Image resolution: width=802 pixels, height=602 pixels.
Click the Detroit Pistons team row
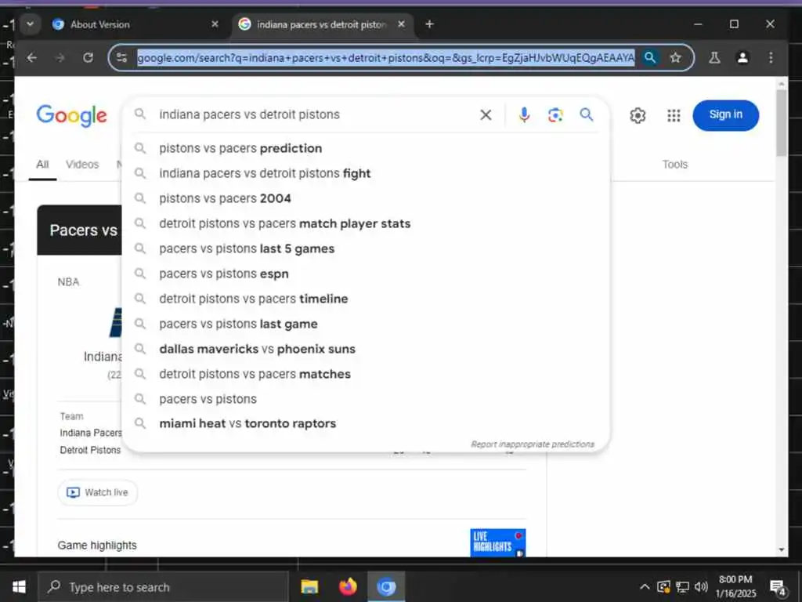click(90, 451)
